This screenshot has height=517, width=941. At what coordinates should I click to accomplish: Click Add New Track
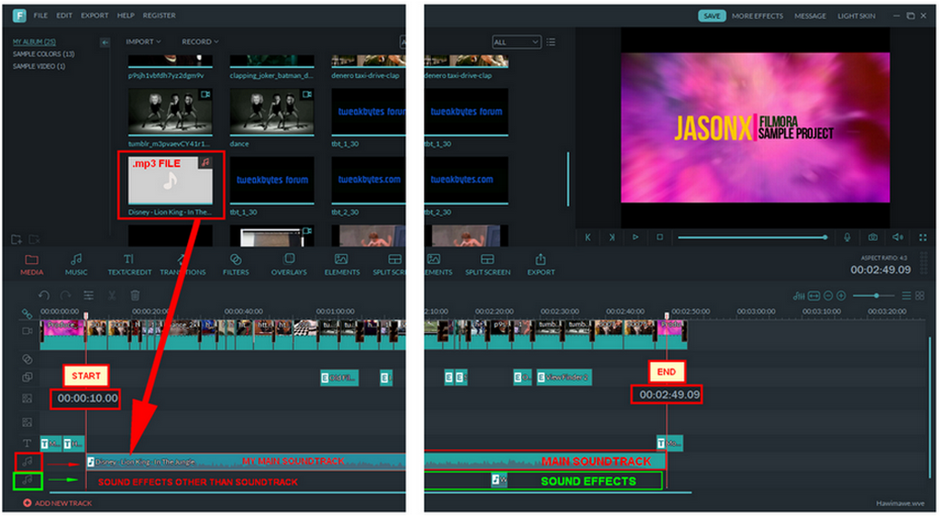(x=58, y=502)
